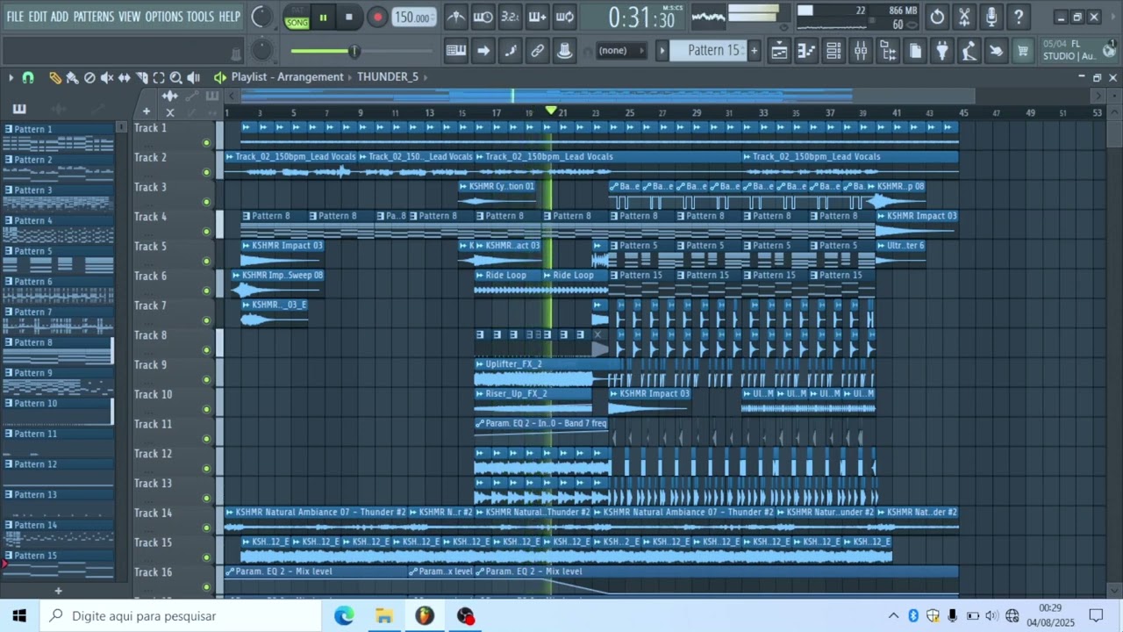1123x632 pixels.
Task: Select the paint brush tool
Action: click(x=72, y=77)
